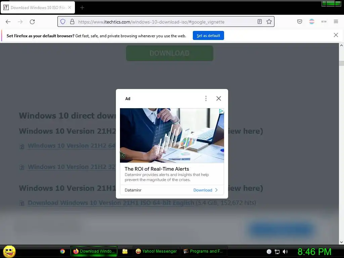Click the ad description text about Dataminr

point(167,177)
